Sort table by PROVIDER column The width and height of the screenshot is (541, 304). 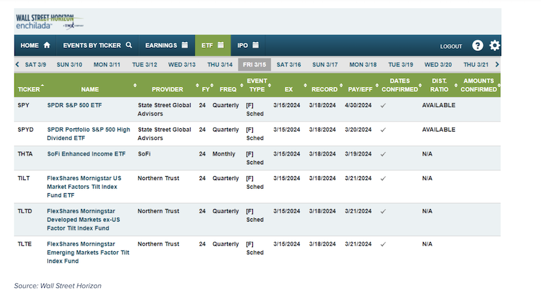167,89
